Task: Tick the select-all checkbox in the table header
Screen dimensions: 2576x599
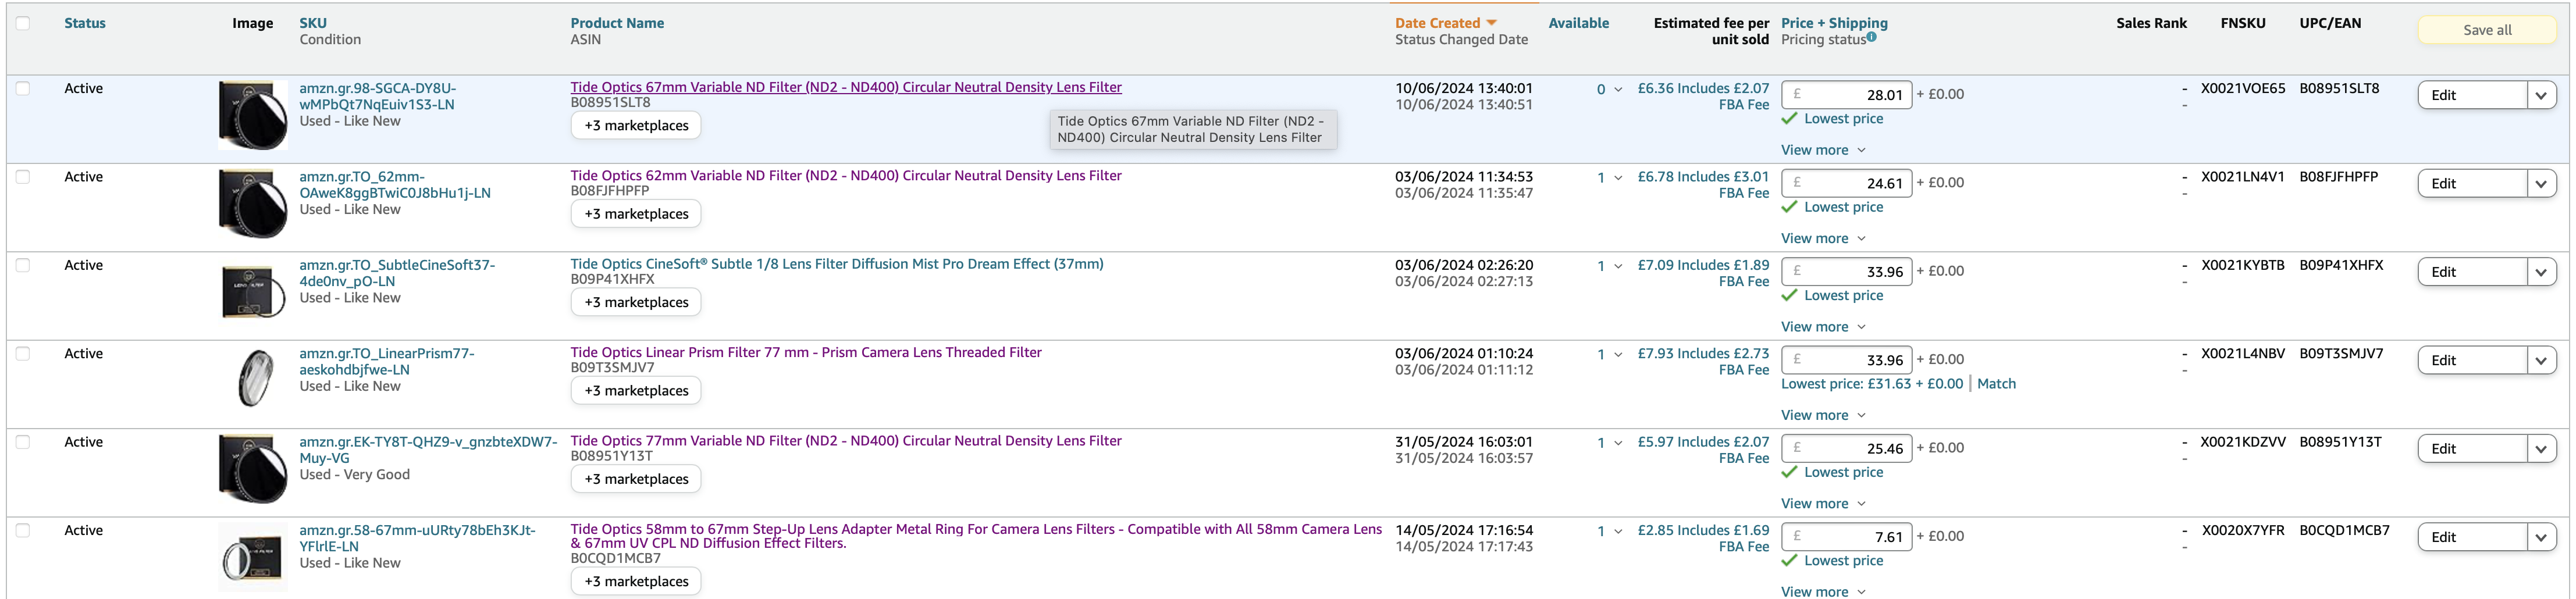Action: point(23,23)
